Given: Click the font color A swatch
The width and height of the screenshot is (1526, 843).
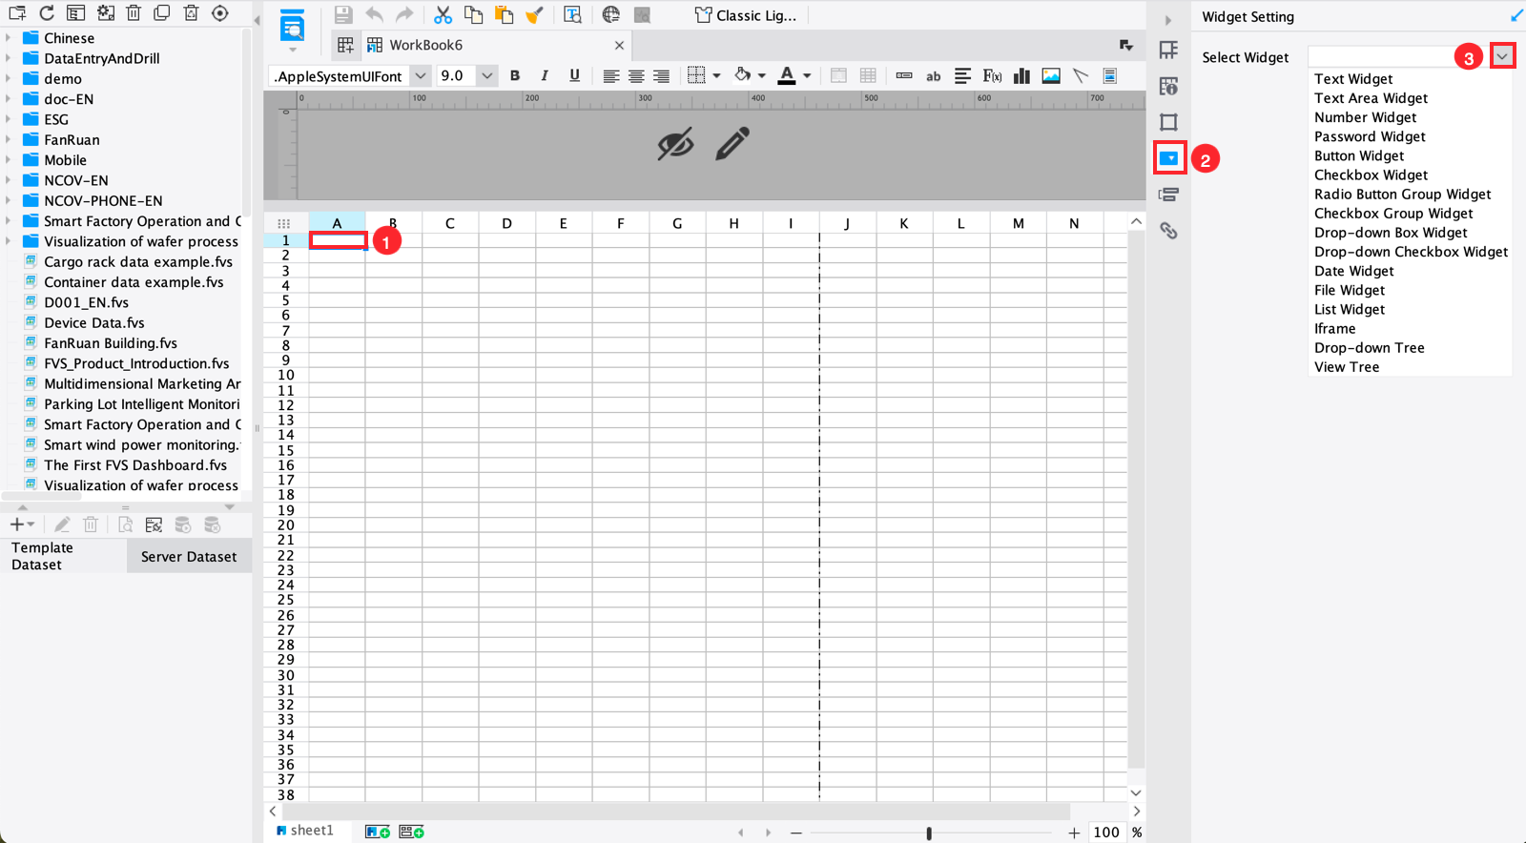Looking at the screenshot, I should [787, 76].
